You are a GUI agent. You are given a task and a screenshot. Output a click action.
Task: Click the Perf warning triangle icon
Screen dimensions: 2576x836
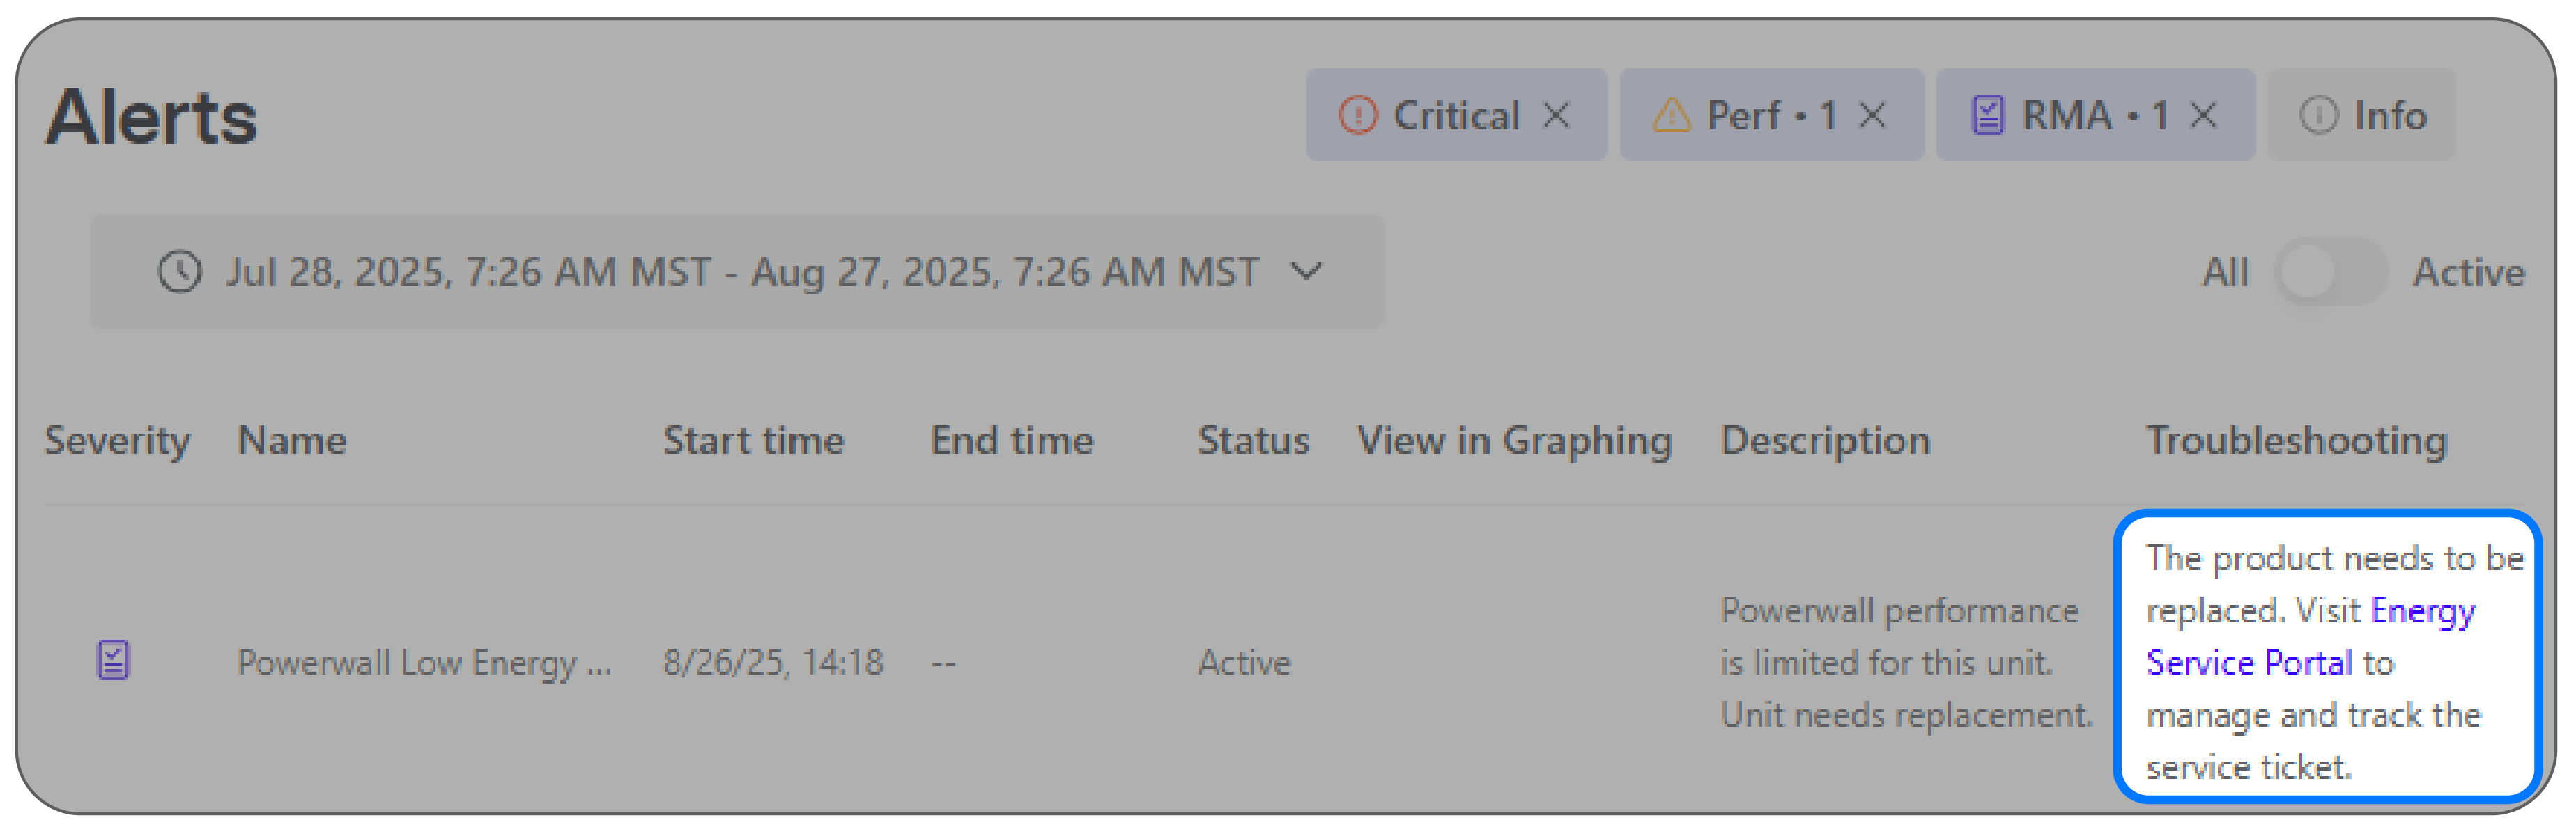(x=1671, y=116)
